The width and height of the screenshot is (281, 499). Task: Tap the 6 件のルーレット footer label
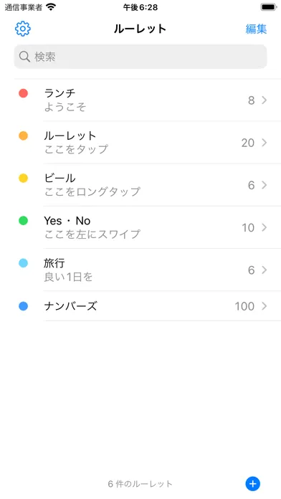pos(140,484)
